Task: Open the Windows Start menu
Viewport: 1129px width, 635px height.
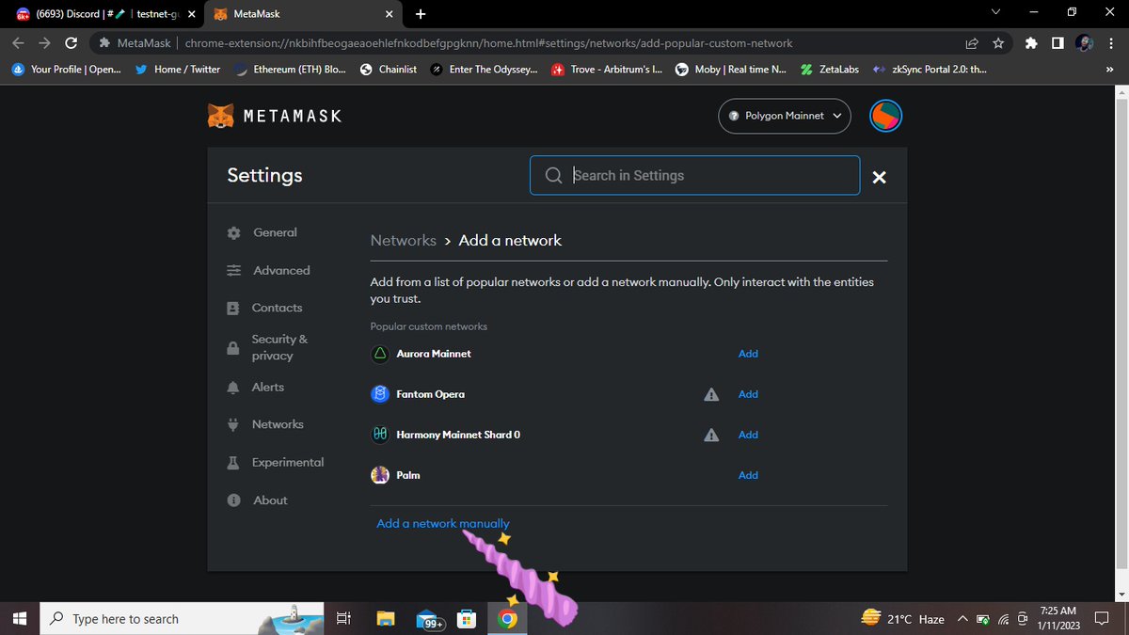Action: pos(21,618)
